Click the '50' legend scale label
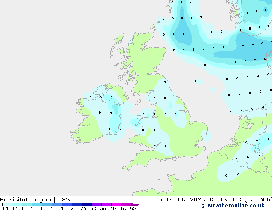This screenshot has height=210, width=272. point(133,208)
